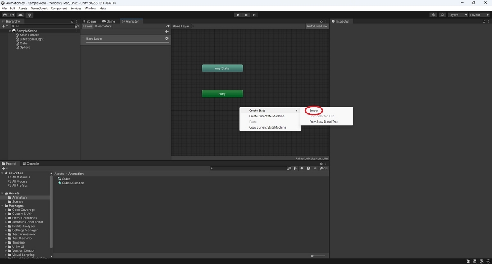
Task: Open Unity Version Control toolbar icon
Action: click(x=29, y=15)
